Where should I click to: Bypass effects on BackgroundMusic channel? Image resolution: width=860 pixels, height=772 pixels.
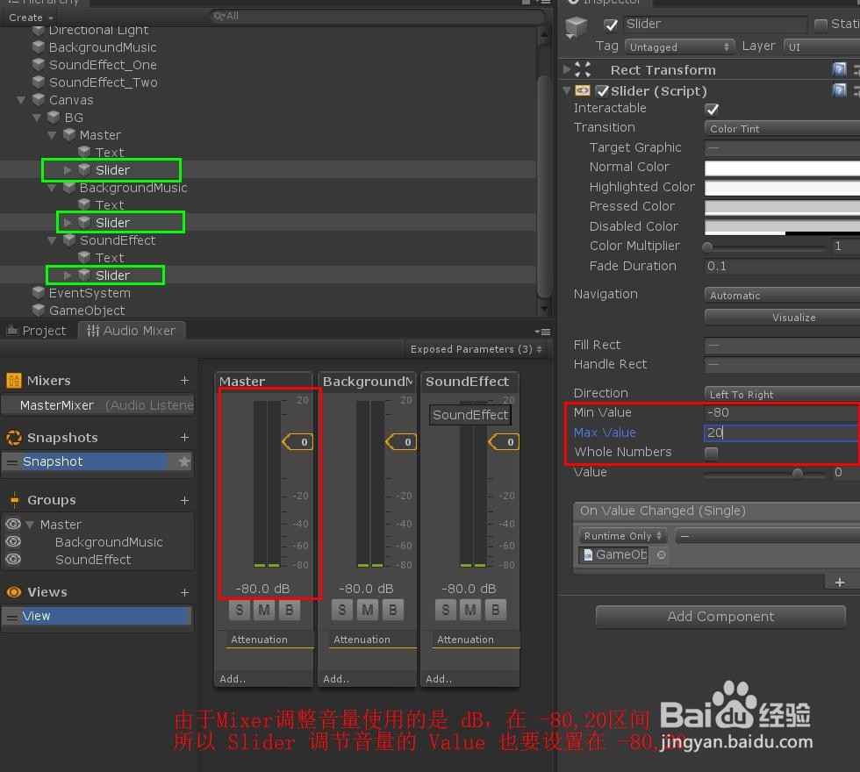click(x=393, y=610)
